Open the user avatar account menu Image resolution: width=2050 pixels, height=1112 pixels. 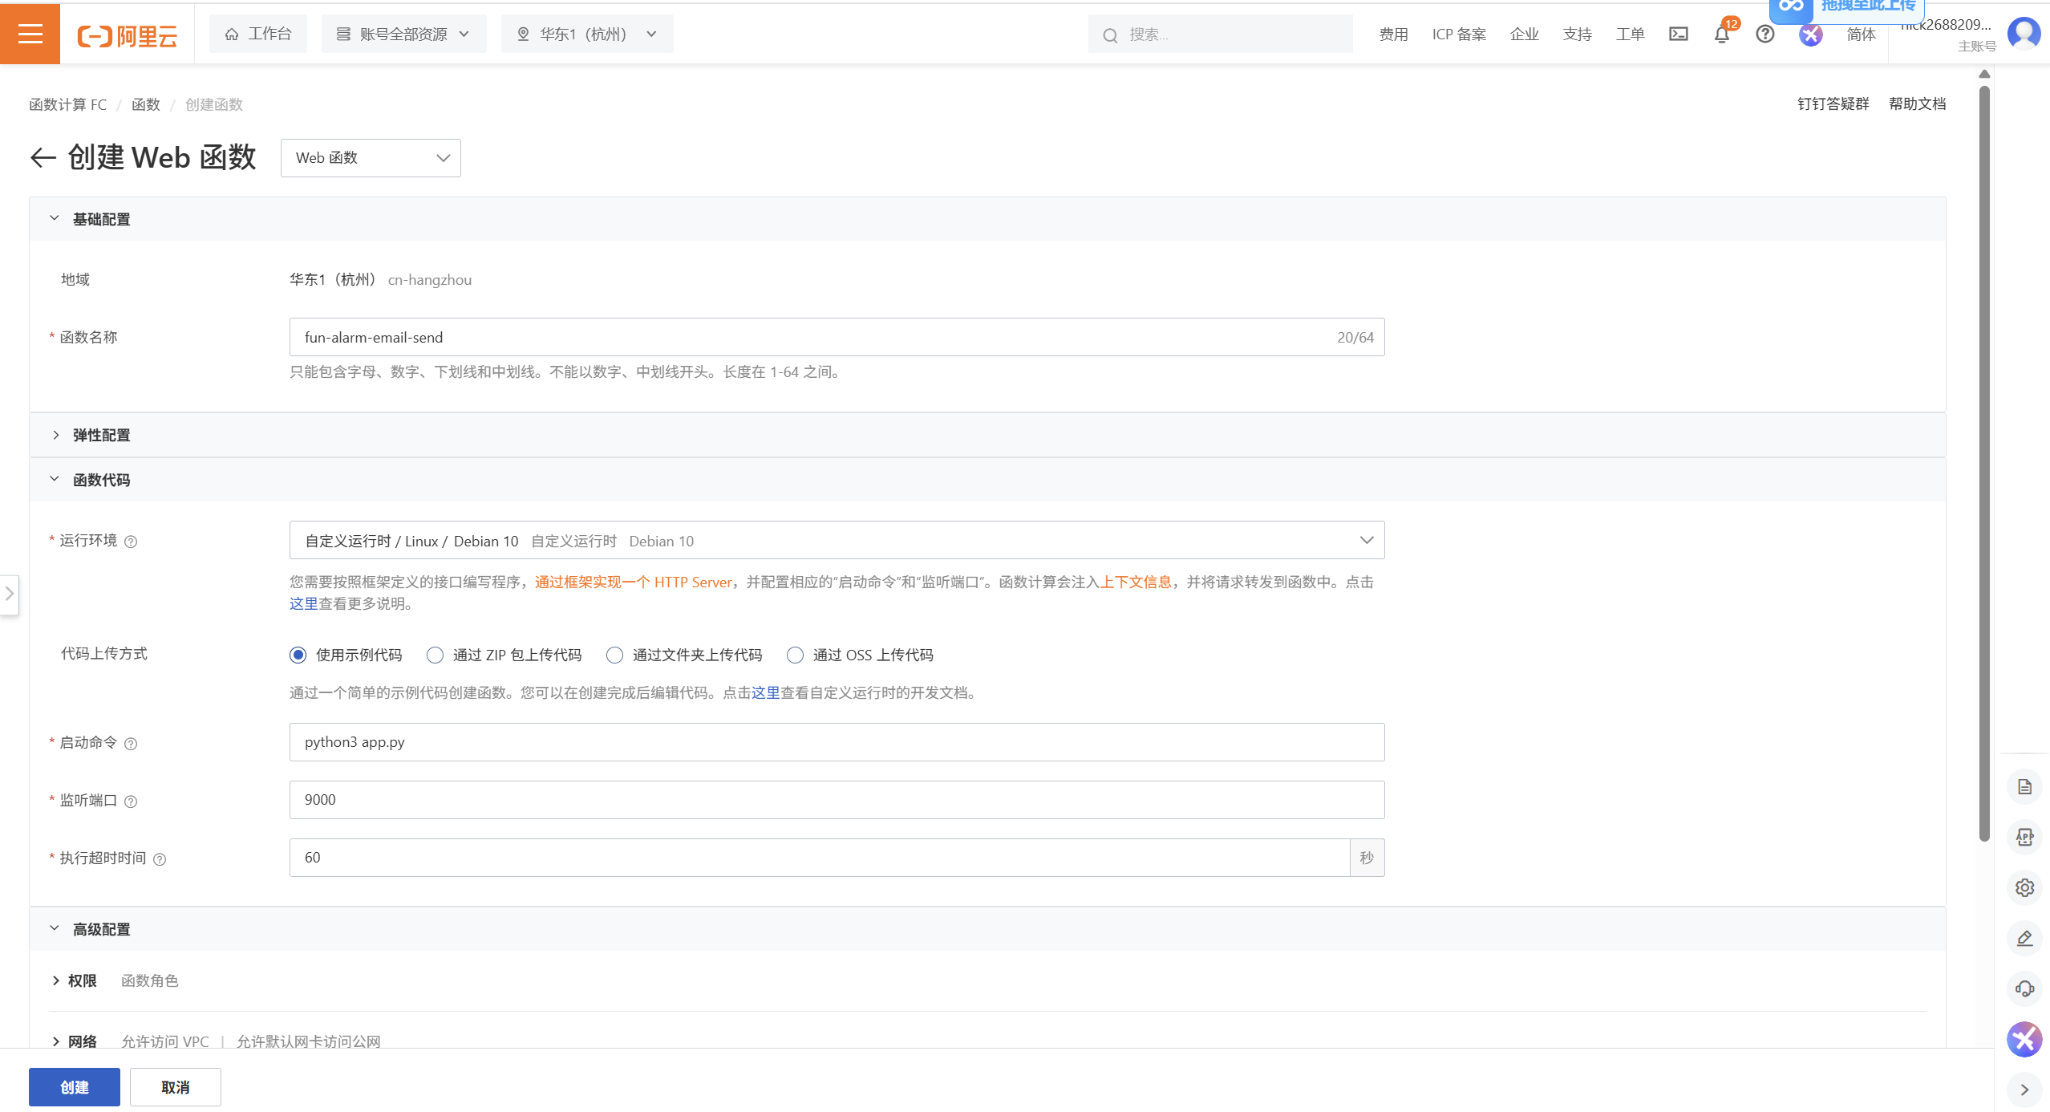pyautogui.click(x=2024, y=34)
